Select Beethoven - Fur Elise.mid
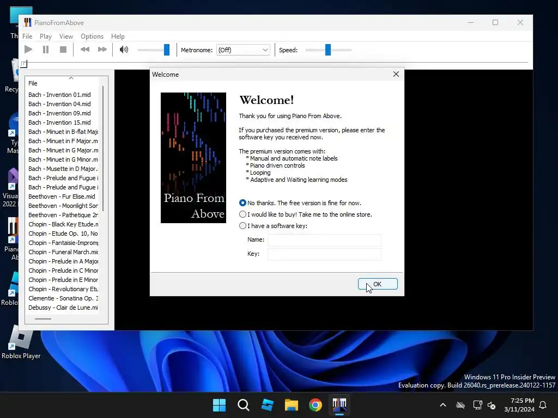Image resolution: width=558 pixels, height=418 pixels. click(62, 196)
